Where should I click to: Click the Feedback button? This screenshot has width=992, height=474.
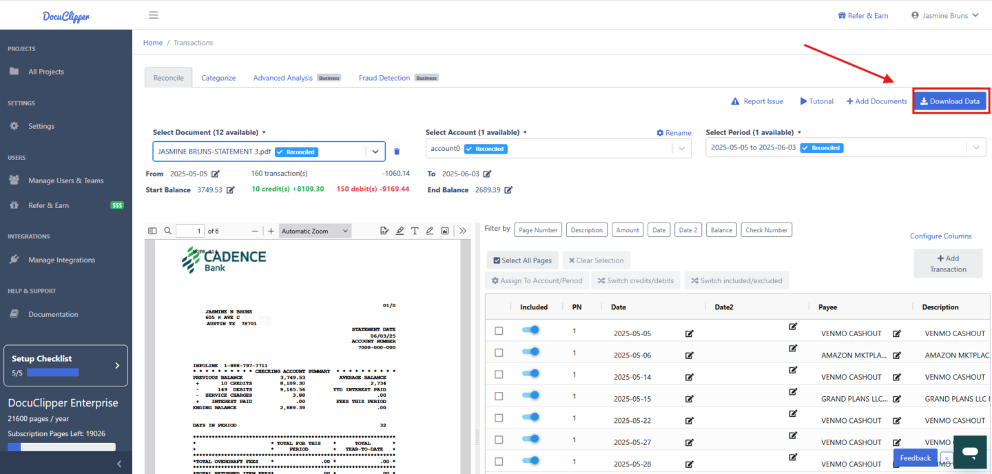click(x=916, y=457)
